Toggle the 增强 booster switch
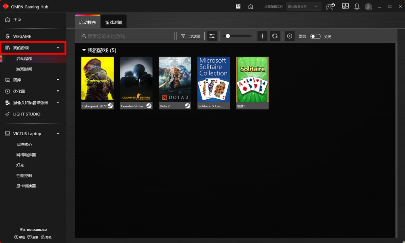 (x=315, y=37)
